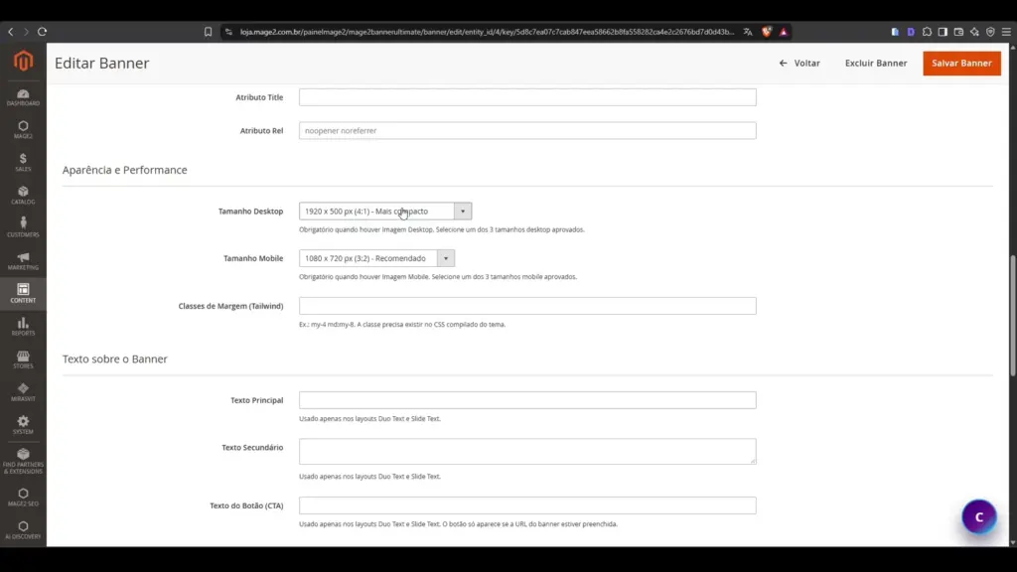Open the Mage2 sidebar menu
The height and width of the screenshot is (572, 1017).
pyautogui.click(x=23, y=130)
